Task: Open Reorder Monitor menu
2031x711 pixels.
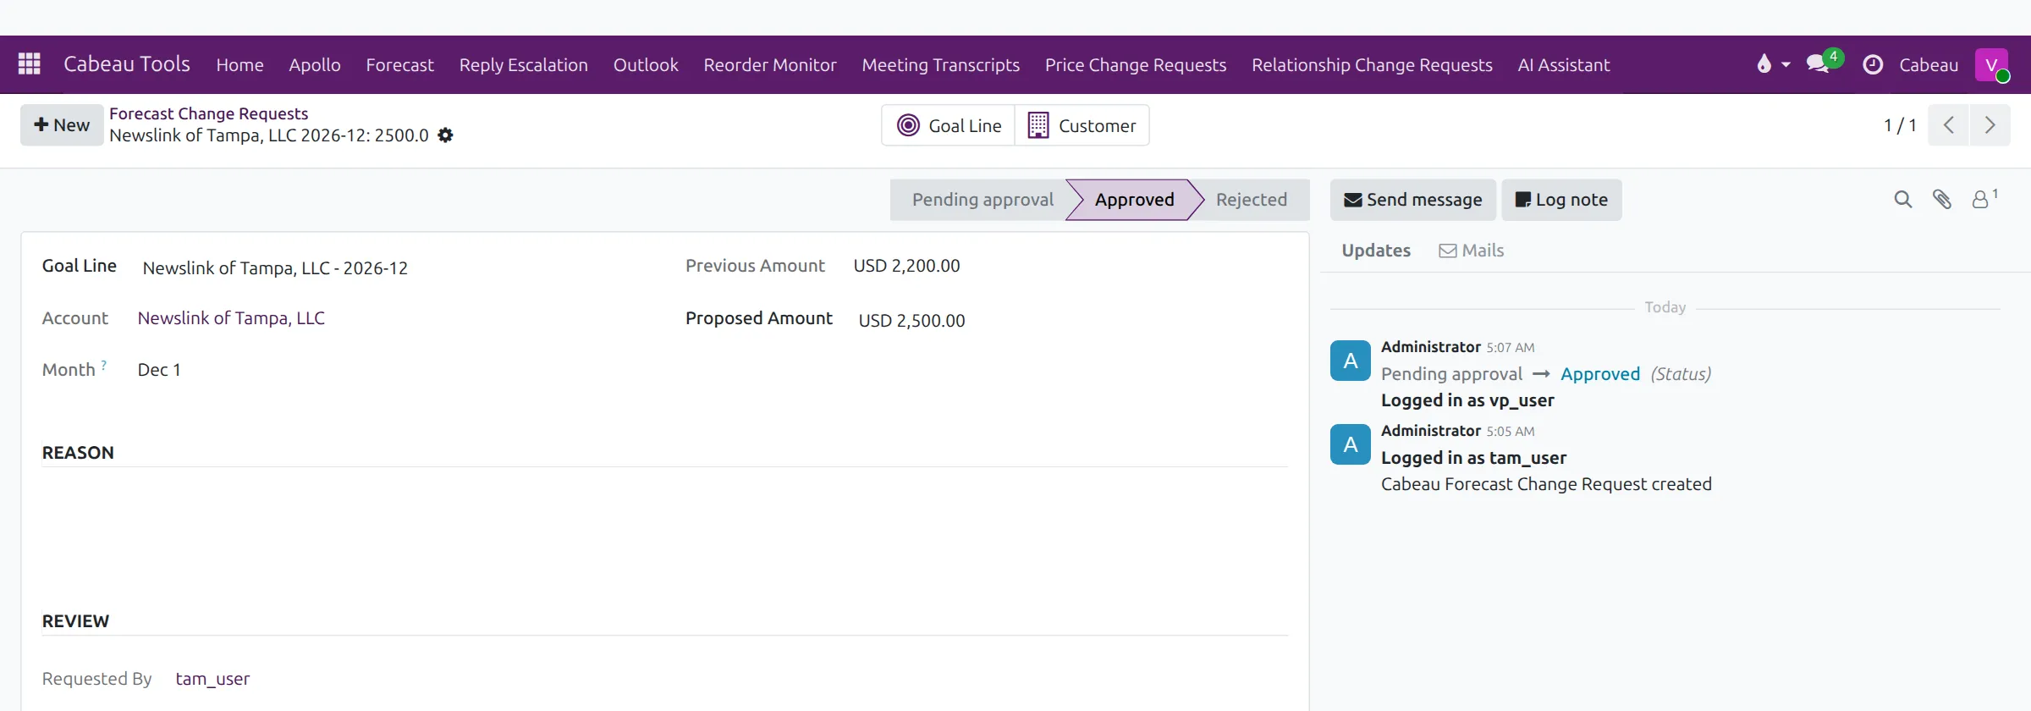Action: [770, 64]
